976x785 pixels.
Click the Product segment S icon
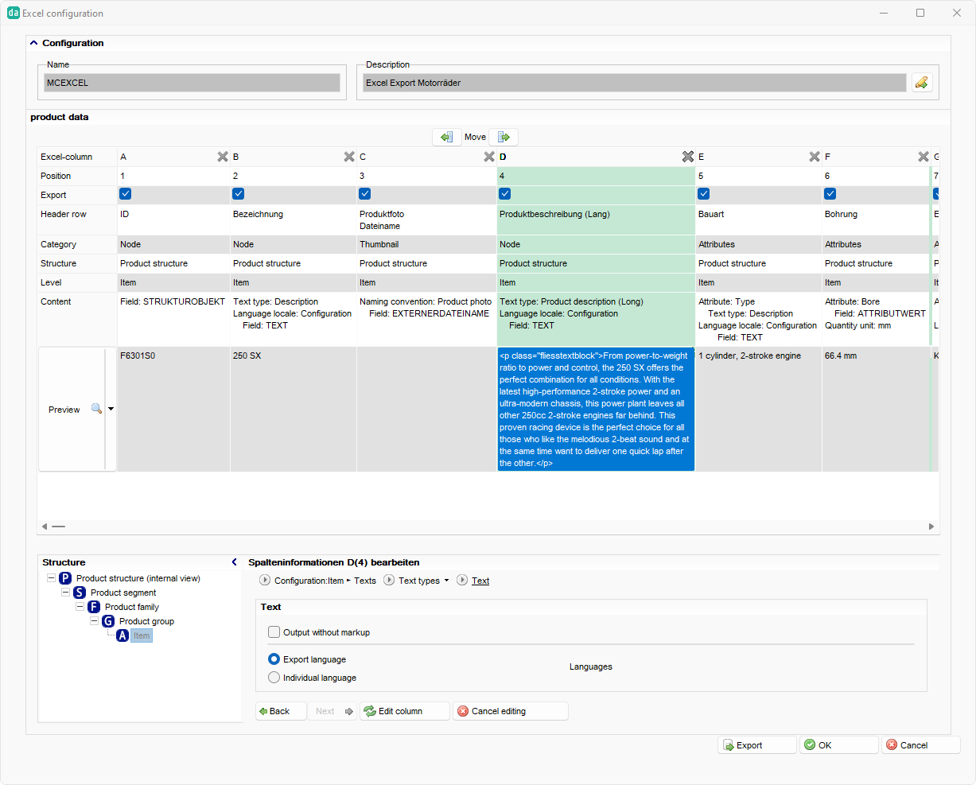pos(80,593)
